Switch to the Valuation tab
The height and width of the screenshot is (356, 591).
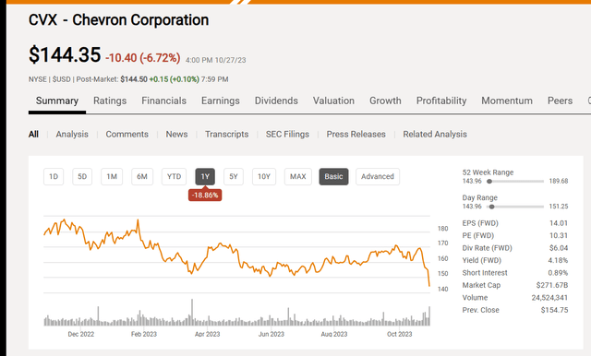click(x=333, y=101)
